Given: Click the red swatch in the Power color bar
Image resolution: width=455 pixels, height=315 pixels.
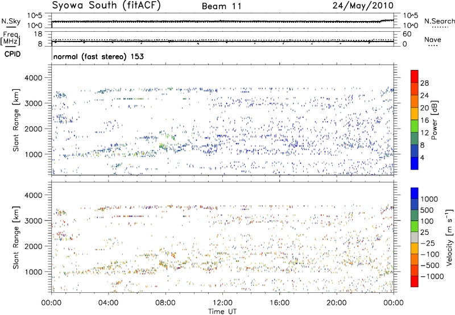Looking at the screenshot, I should (x=415, y=76).
